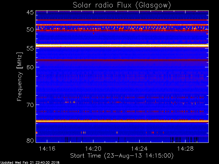The height and width of the screenshot is (164, 219).
Task: Click the 80 MHz frequency label
Action: coord(30,140)
